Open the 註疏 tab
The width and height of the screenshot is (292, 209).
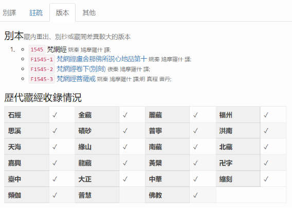click(x=36, y=13)
